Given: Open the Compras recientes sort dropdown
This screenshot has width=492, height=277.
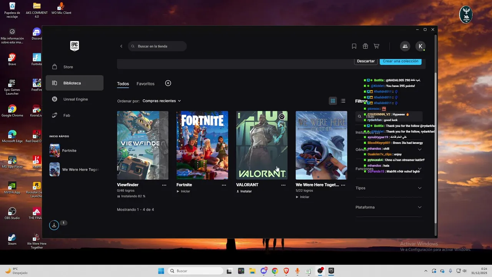Looking at the screenshot, I should point(162,101).
